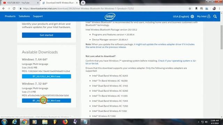Click the Intel logo
The image size is (223, 125).
click(x=110, y=16)
